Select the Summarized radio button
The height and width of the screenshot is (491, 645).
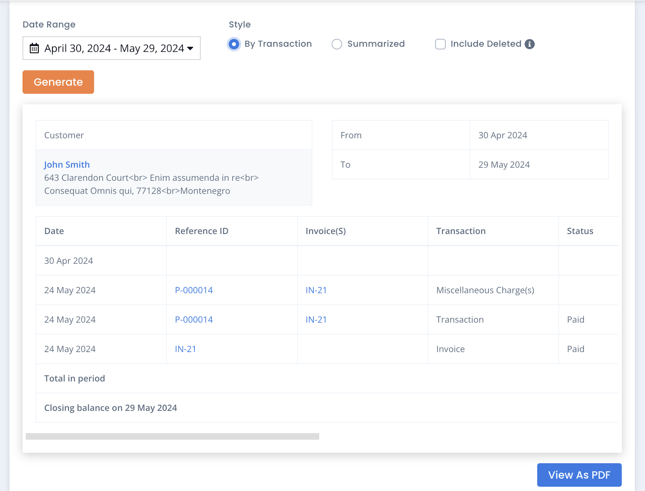click(337, 44)
